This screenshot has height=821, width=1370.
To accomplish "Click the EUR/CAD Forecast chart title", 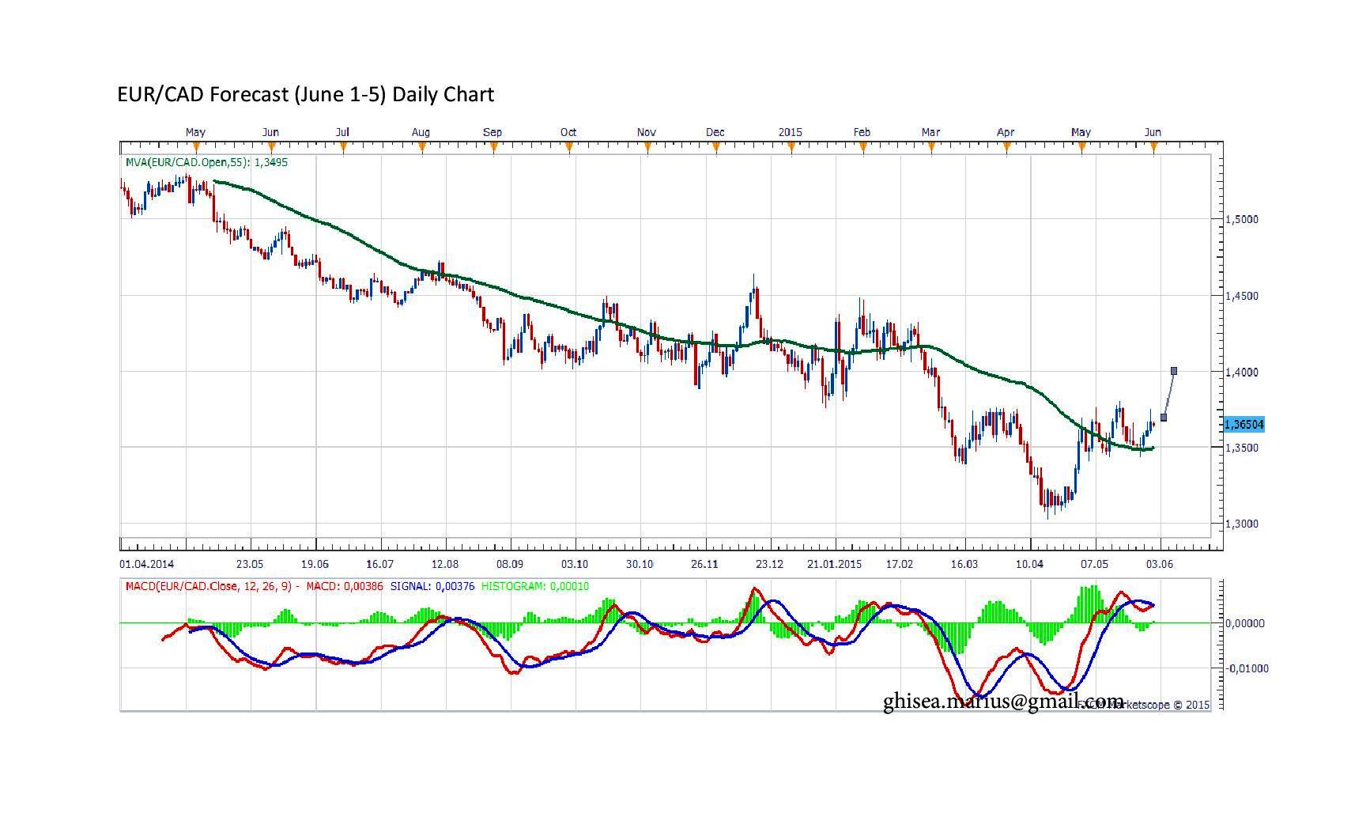I will pos(306,94).
